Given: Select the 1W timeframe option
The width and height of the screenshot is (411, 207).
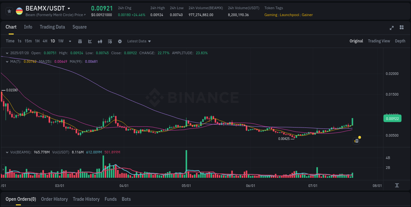Looking at the screenshot, I should click(60, 41).
